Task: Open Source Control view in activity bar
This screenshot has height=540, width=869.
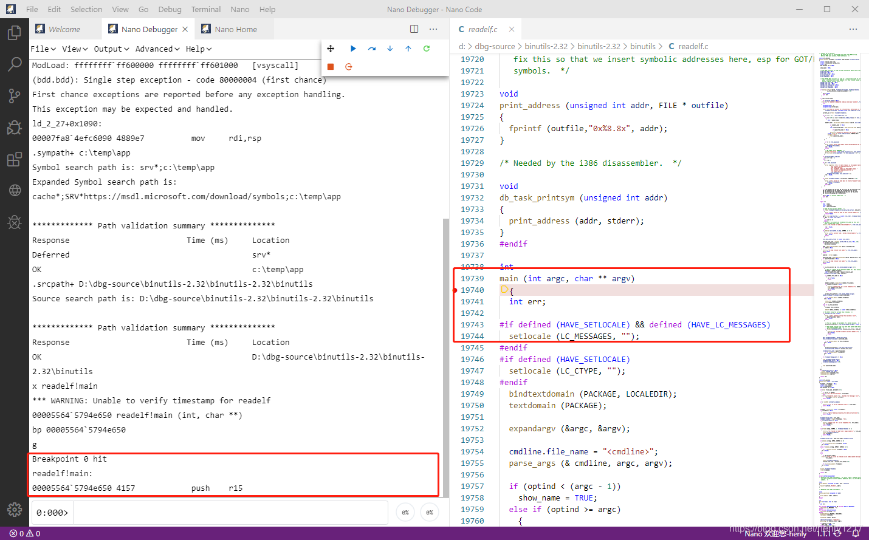Action: pos(14,96)
